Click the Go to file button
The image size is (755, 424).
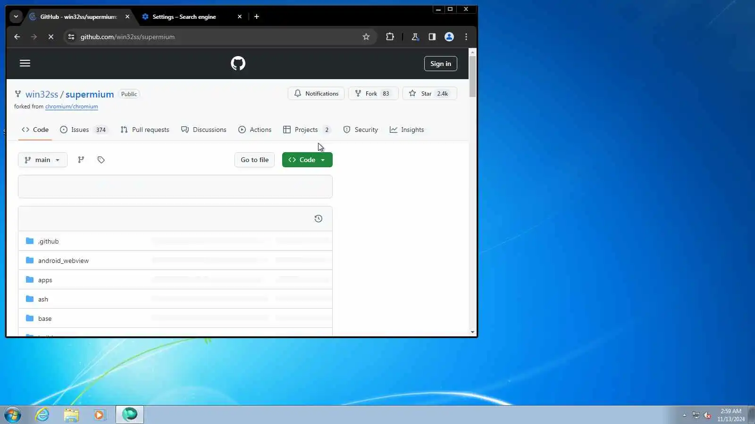255,160
